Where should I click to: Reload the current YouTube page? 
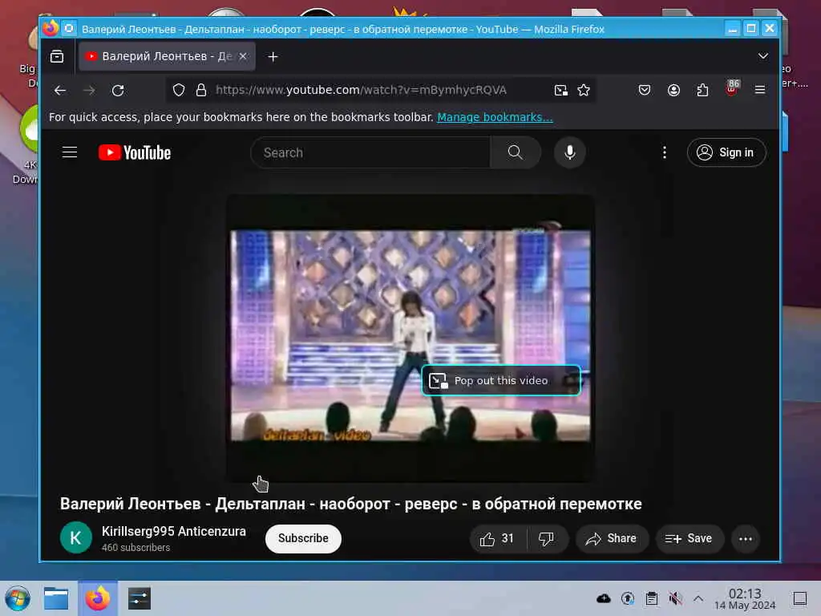coord(119,90)
